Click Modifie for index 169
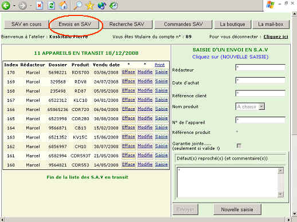Image resolution: width=297 pixels, height=222 pixels. tap(145, 81)
